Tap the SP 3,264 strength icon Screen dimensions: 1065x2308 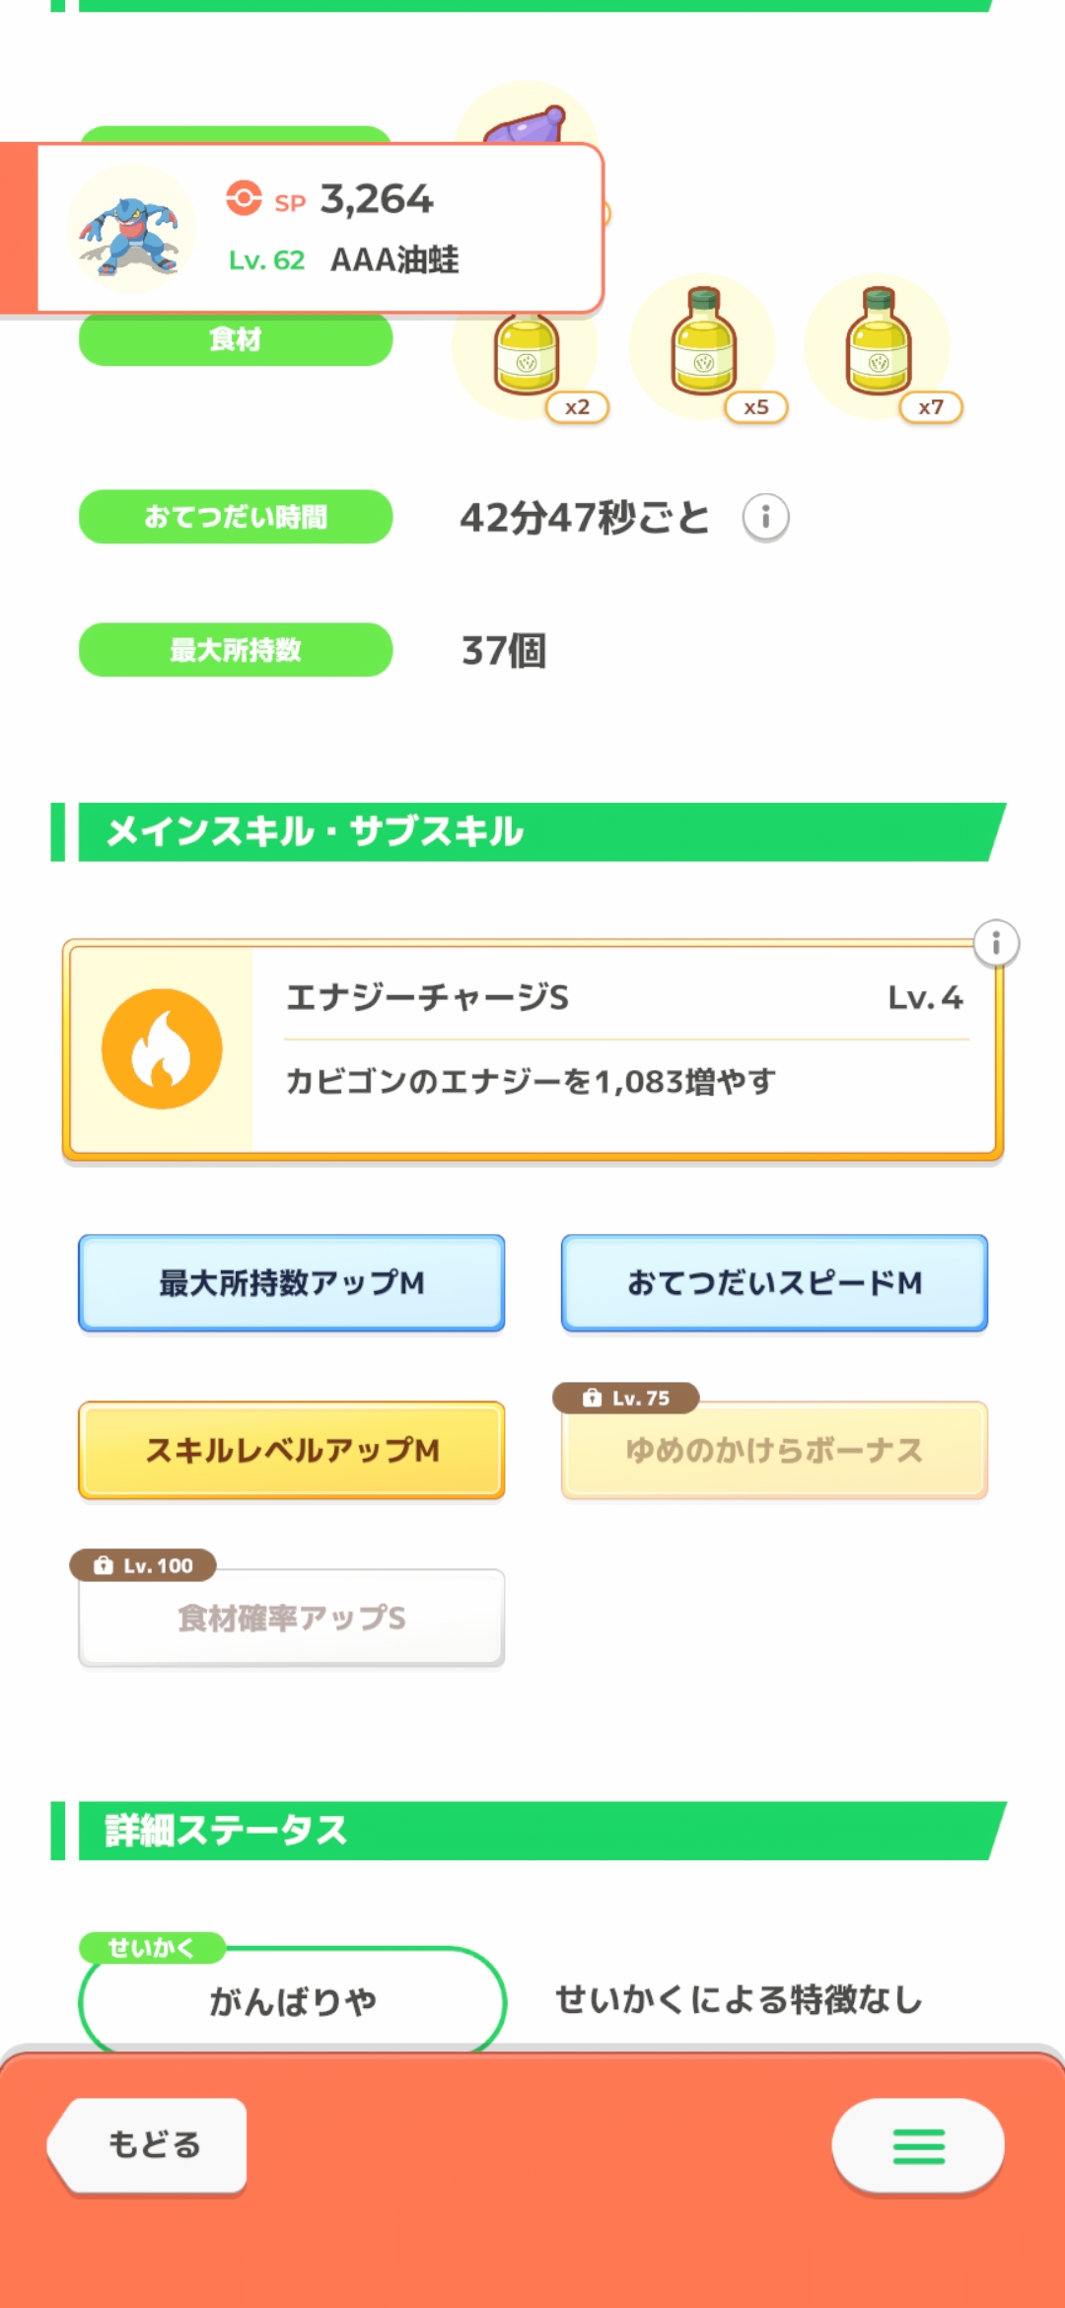[244, 198]
